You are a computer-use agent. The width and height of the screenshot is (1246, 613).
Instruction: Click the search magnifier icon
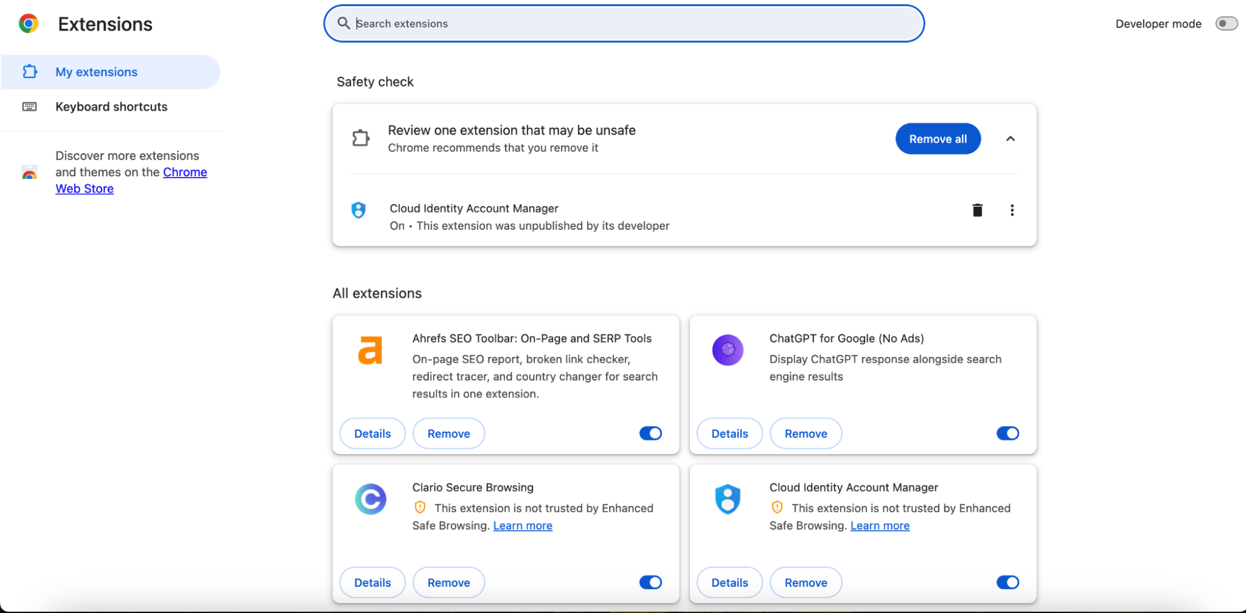coord(343,23)
